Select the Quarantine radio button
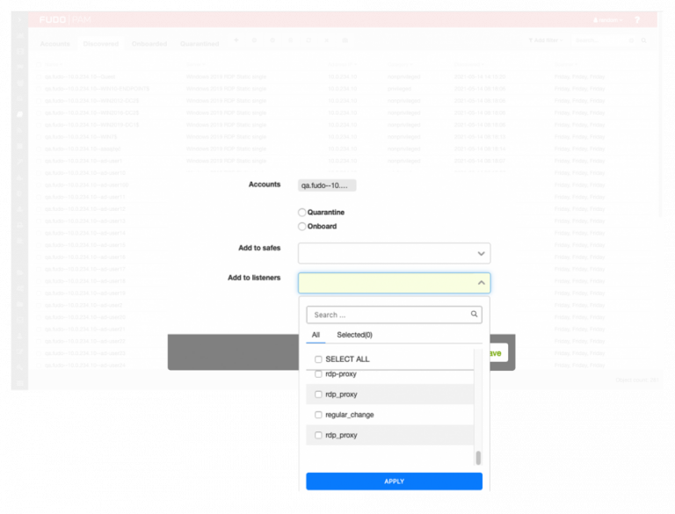 pos(302,213)
